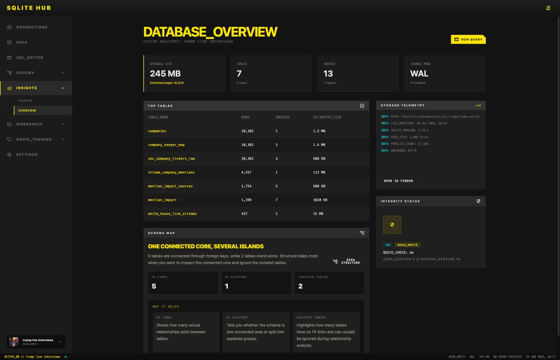The width and height of the screenshot is (560, 360).
Task: Click the Open in Finder button
Action: [398, 181]
